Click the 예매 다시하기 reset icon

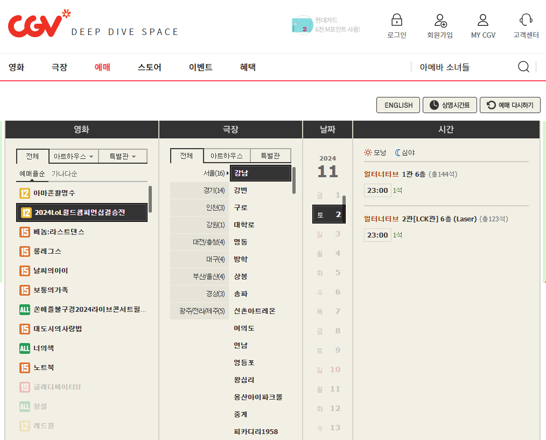[510, 105]
